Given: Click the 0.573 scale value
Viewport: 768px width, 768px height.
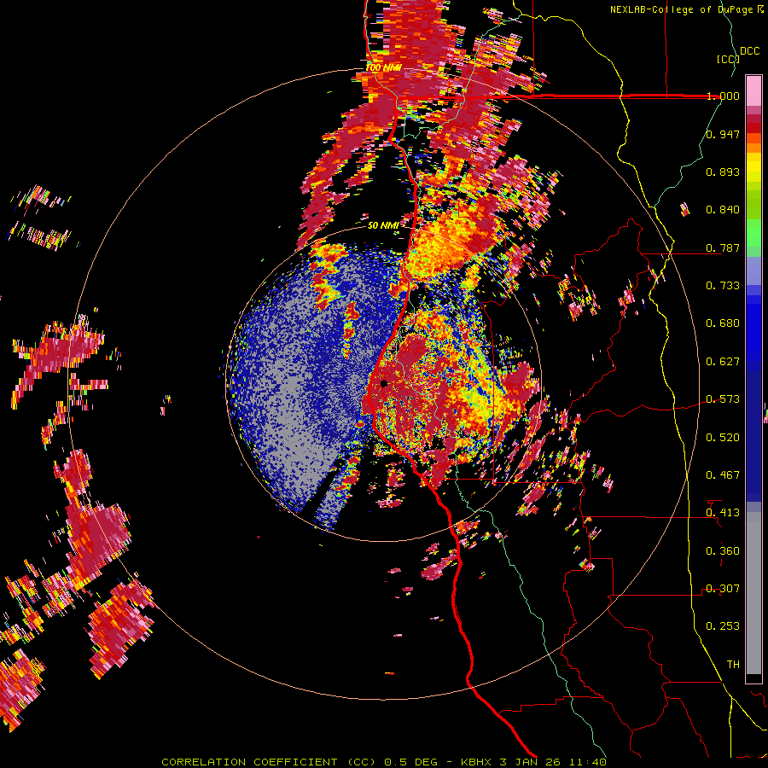Looking at the screenshot, I should coord(723,399).
